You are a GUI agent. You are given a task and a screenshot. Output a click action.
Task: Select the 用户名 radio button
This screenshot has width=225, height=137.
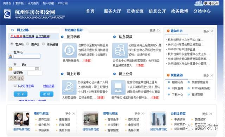point(28,44)
